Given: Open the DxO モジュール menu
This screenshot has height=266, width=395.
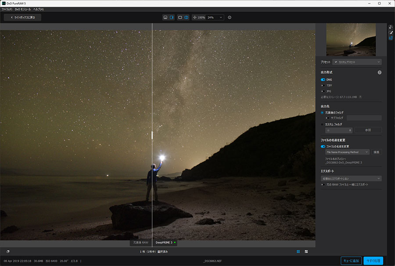Looking at the screenshot, I should (23, 9).
